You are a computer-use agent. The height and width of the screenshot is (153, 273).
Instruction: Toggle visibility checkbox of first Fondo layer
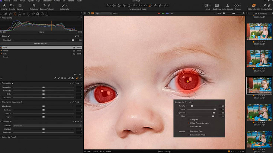click(1, 51)
